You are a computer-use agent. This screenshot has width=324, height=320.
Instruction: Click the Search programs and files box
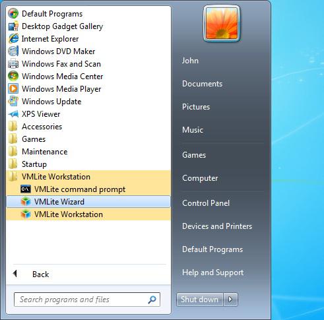pos(87,300)
